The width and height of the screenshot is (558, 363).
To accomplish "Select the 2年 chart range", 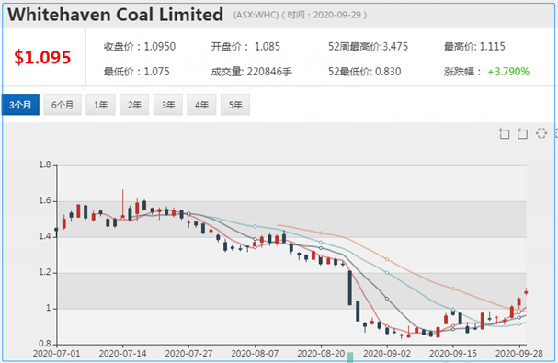I will pyautogui.click(x=134, y=105).
